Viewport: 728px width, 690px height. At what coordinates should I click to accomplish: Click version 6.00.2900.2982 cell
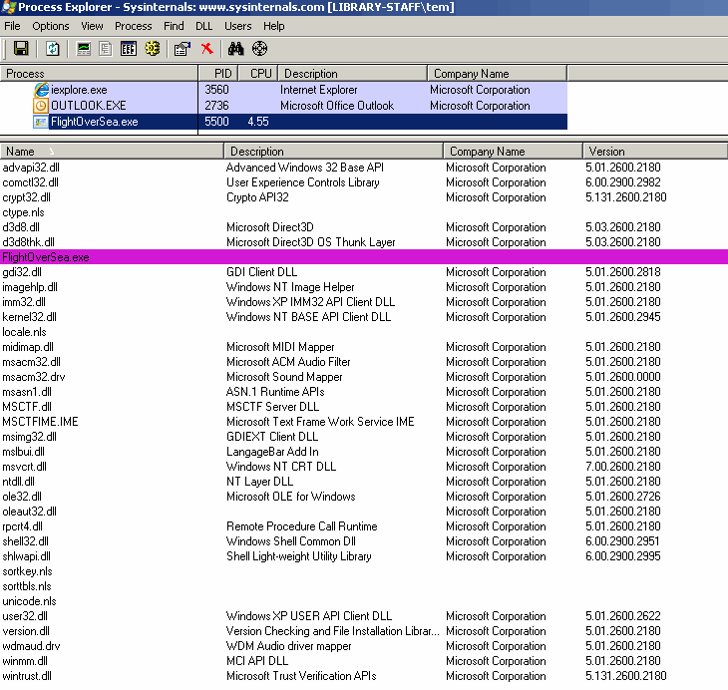(622, 182)
